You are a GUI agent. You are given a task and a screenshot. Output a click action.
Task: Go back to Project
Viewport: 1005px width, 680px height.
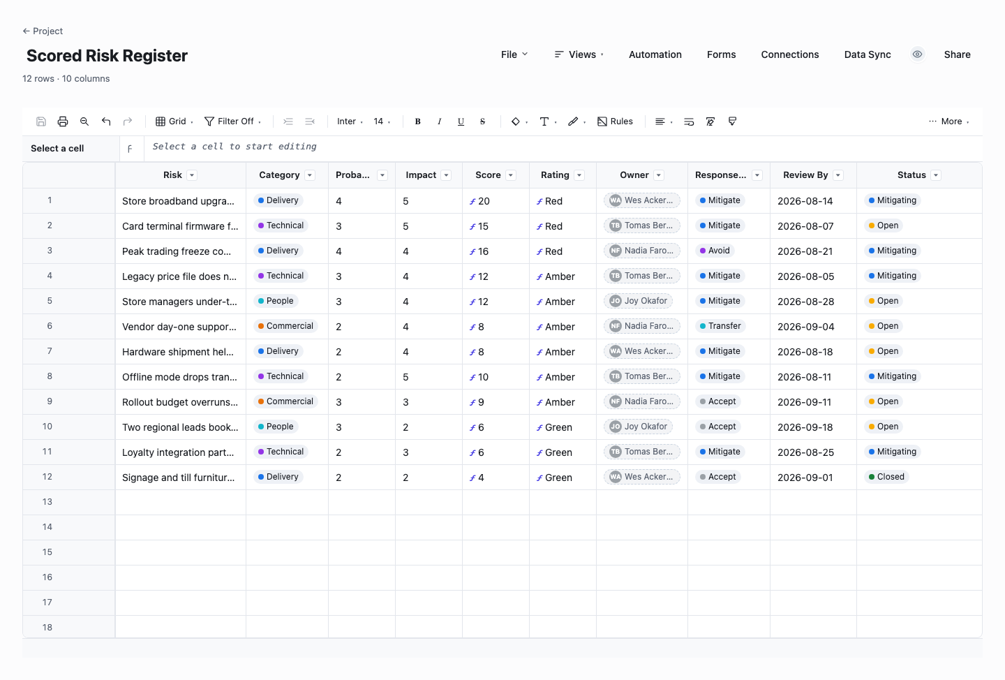tap(43, 31)
